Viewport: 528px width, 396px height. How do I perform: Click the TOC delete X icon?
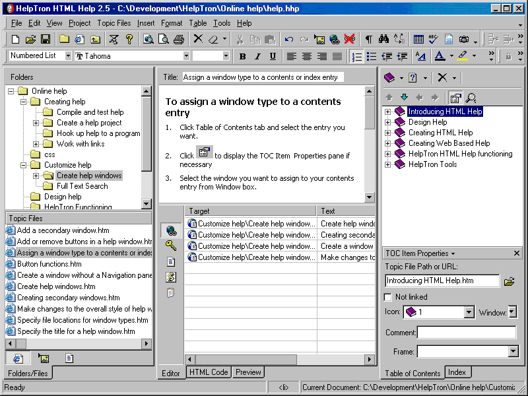442,78
